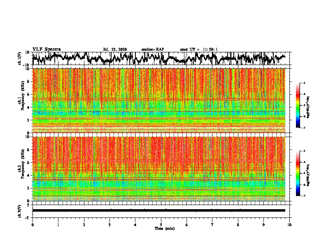Image resolution: width=326 pixels, height=252 pixels.
Task: Click time axis tick label '8'
Action: [238, 225]
